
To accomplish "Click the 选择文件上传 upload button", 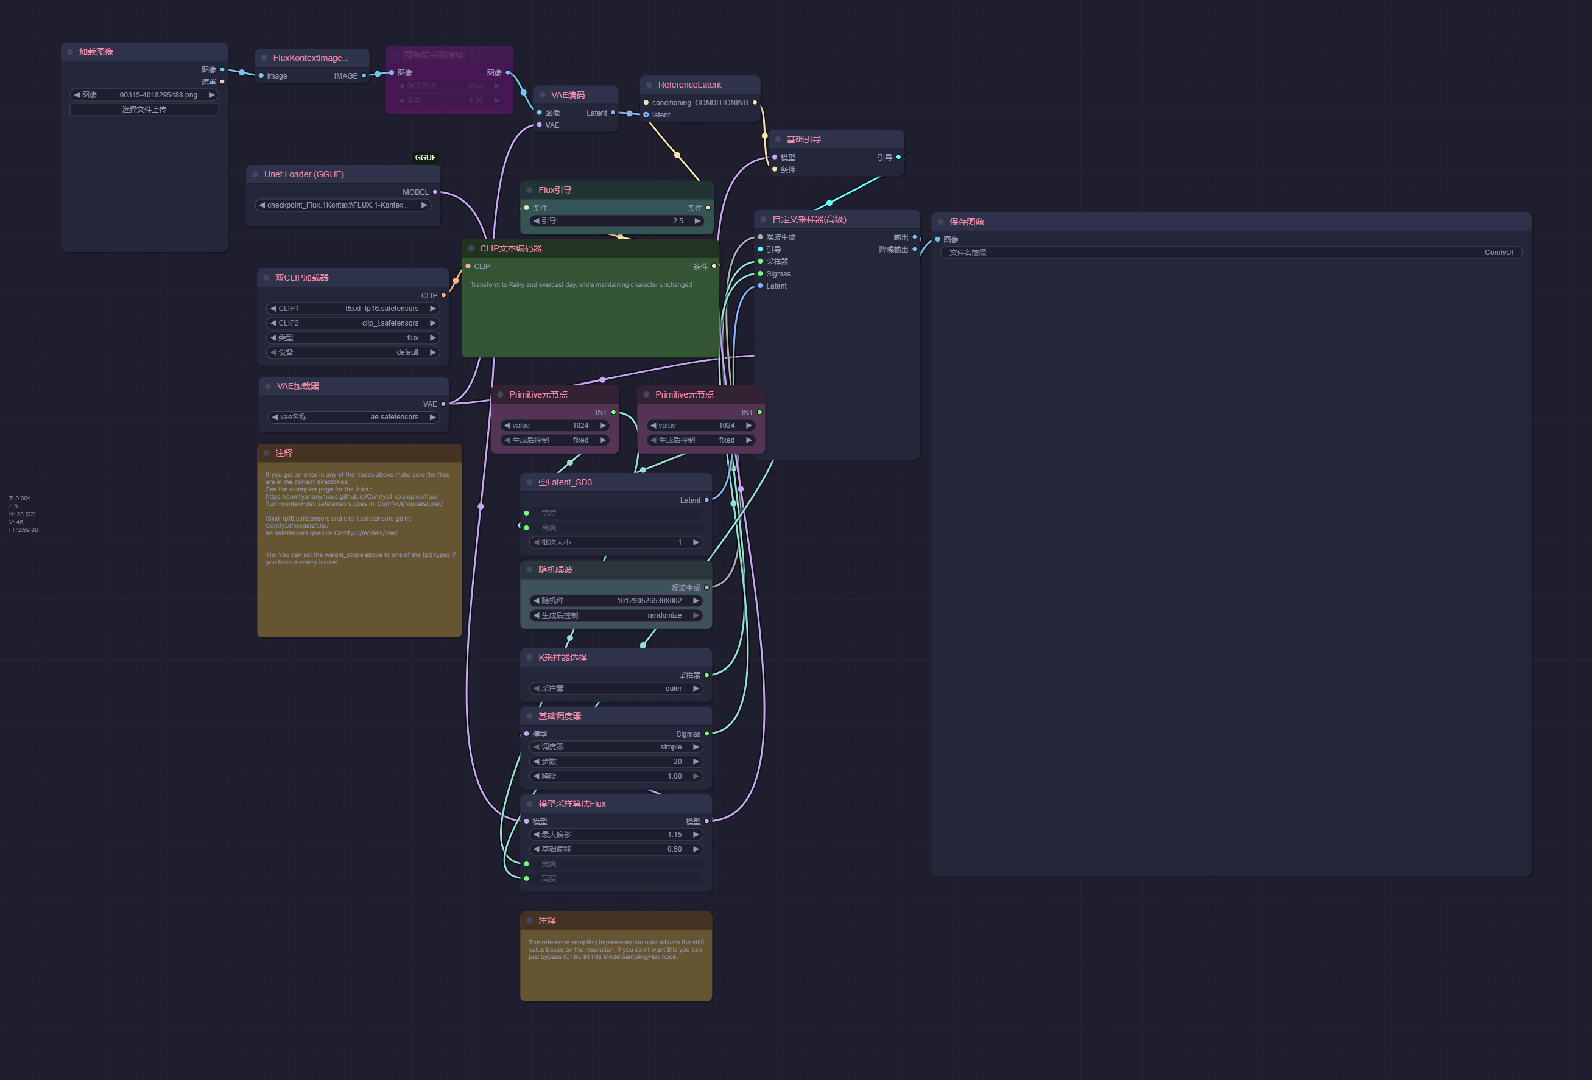I will pos(144,109).
